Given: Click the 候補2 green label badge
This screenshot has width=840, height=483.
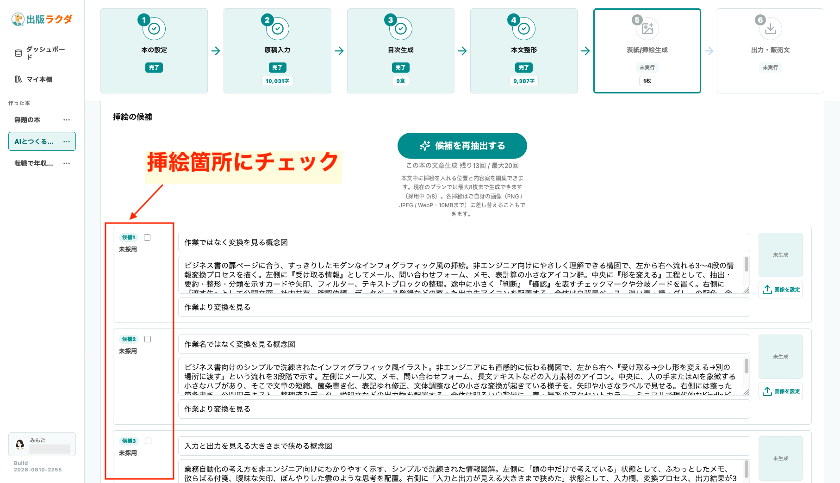Looking at the screenshot, I should pyautogui.click(x=129, y=339).
